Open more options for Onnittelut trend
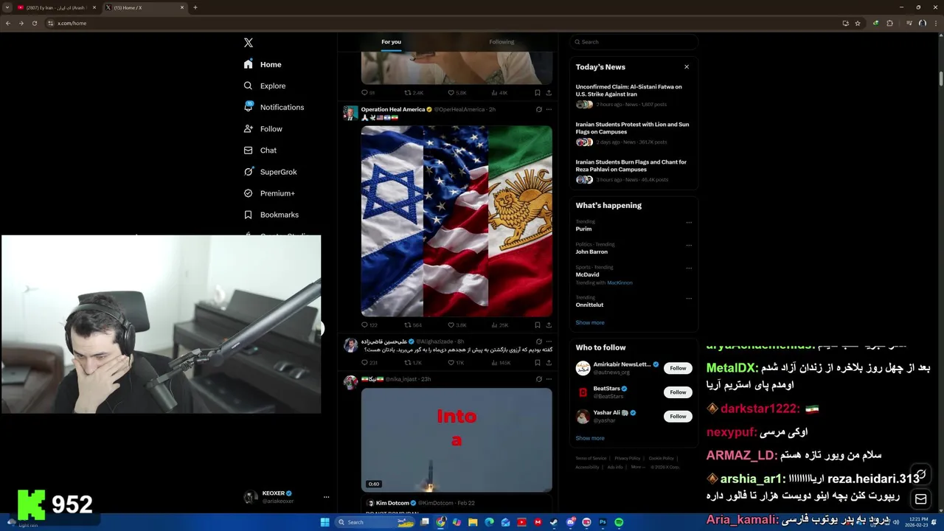Image resolution: width=944 pixels, height=531 pixels. coord(689,299)
